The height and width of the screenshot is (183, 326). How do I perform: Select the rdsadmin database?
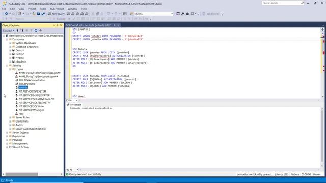pyautogui.click(x=21, y=62)
